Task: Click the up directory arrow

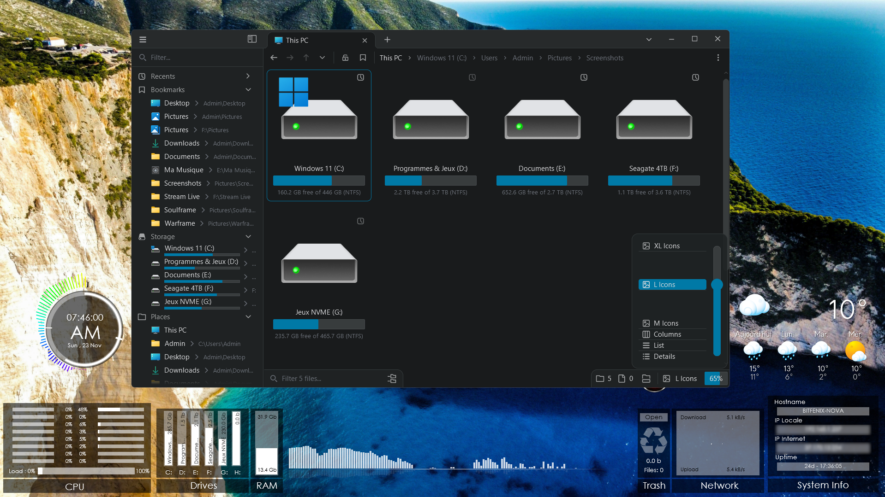Action: pos(306,58)
